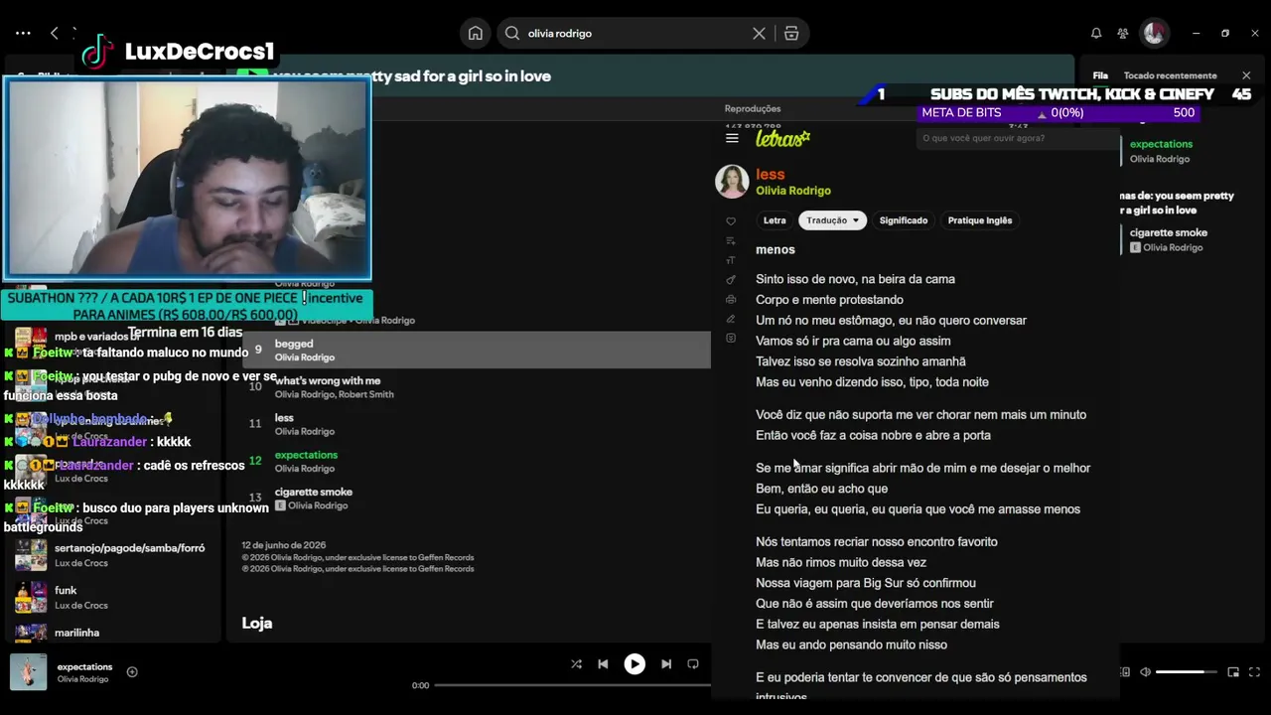
Task: Open the 'less' song title link
Action: point(770,174)
